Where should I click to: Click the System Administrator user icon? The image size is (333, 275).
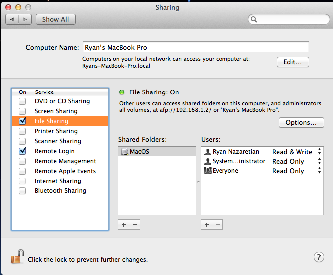207,161
